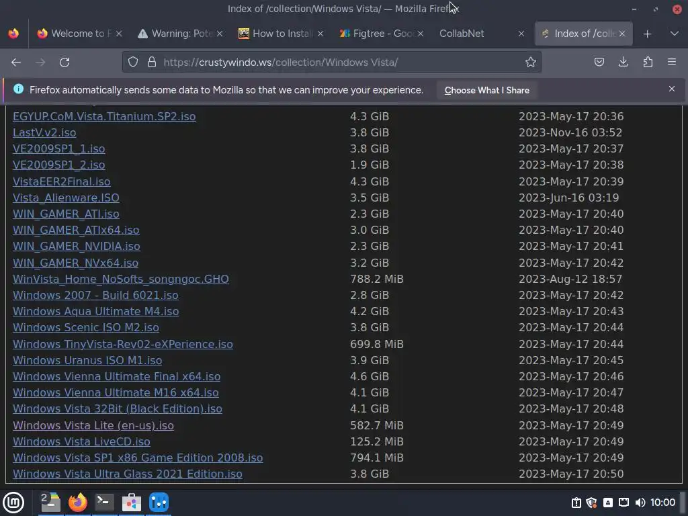Click VE2009SP1_2.iso link
688x516 pixels.
click(x=59, y=165)
